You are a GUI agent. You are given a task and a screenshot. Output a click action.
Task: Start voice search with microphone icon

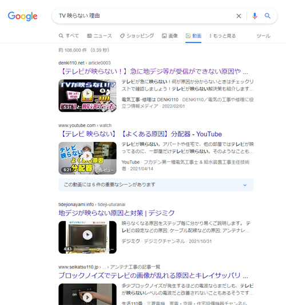[x=255, y=16]
